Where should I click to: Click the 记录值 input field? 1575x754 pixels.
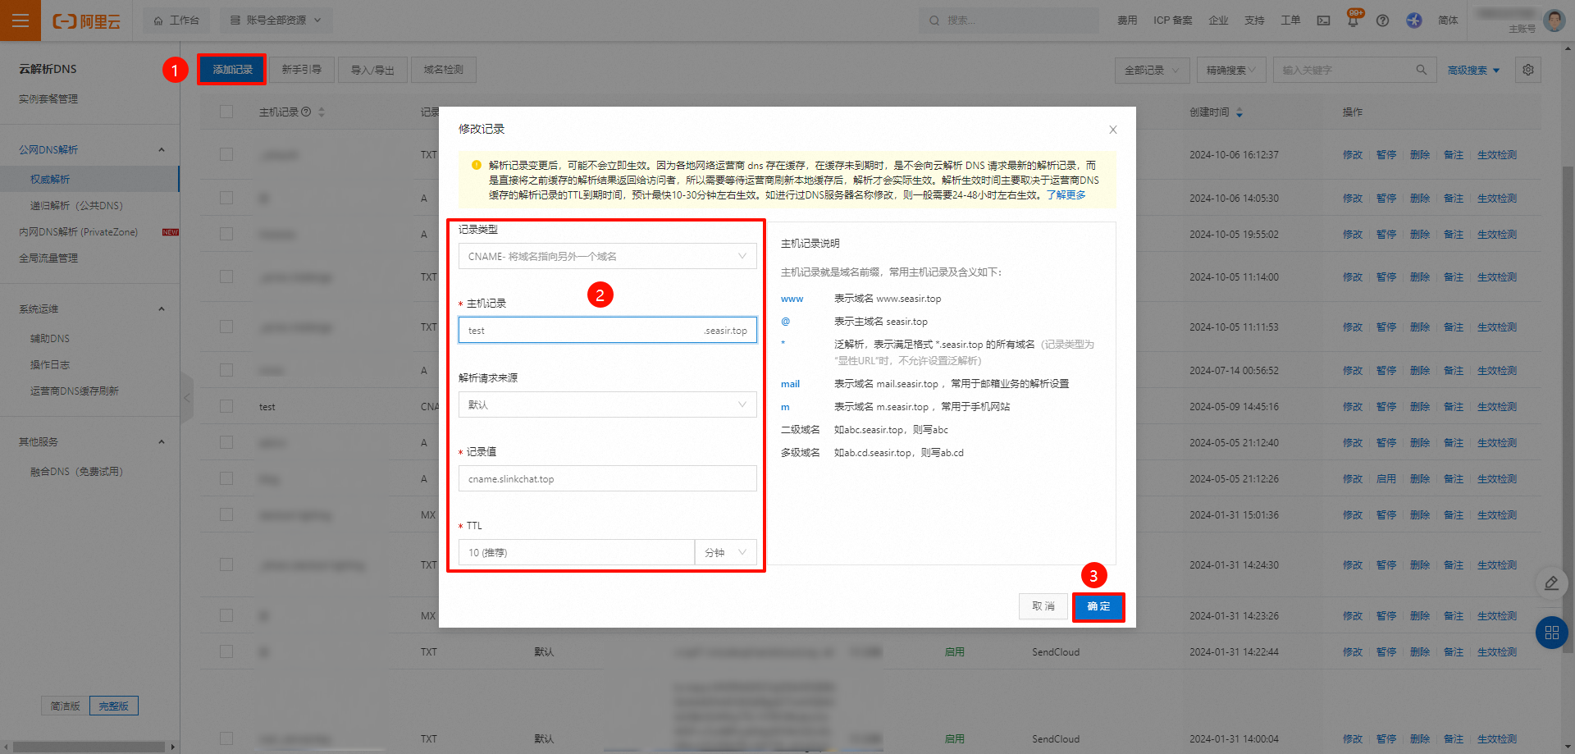(x=607, y=478)
